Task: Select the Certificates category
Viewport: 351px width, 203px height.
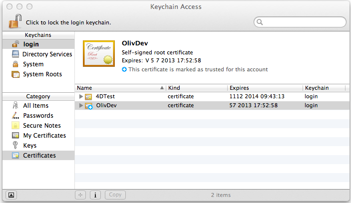Action: pos(39,156)
